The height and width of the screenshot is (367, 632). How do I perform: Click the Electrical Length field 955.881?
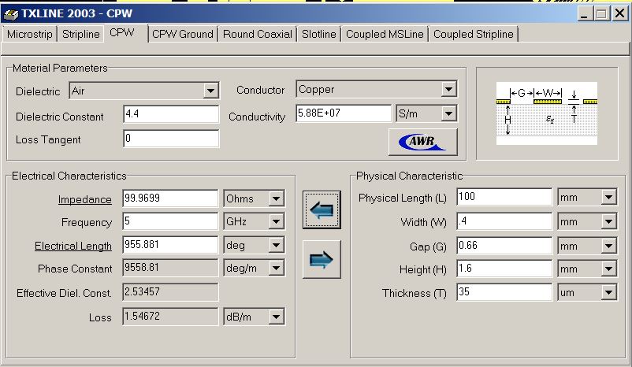click(x=170, y=245)
